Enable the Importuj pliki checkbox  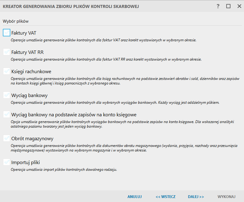coord(6,162)
